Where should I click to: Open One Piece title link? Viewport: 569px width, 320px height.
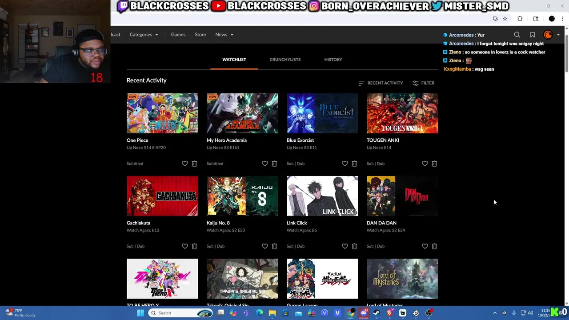(137, 140)
